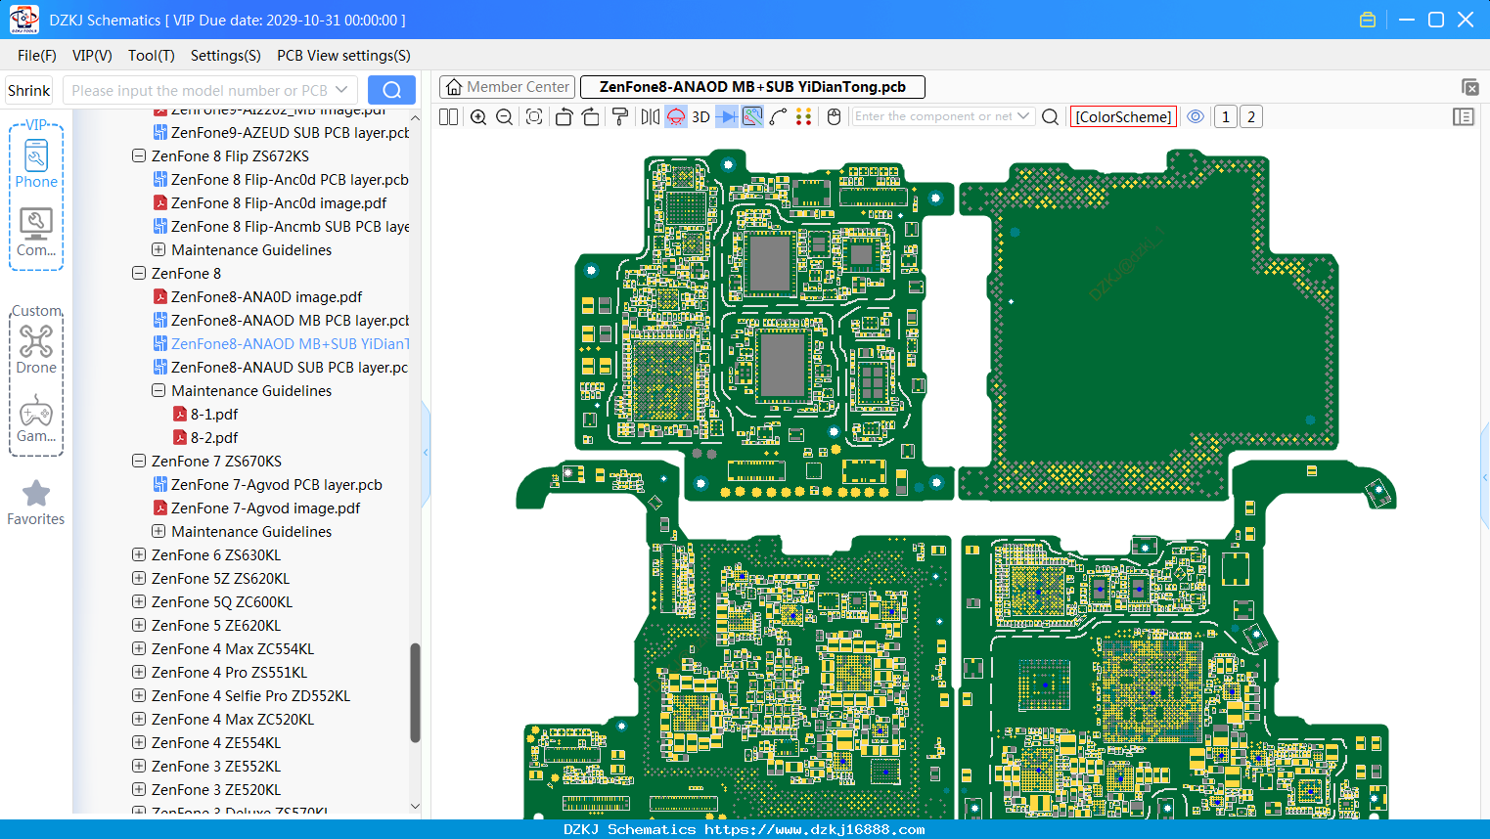Viewport: 1490px width, 839px height.
Task: Rotate the board clockwise
Action: coord(590,117)
